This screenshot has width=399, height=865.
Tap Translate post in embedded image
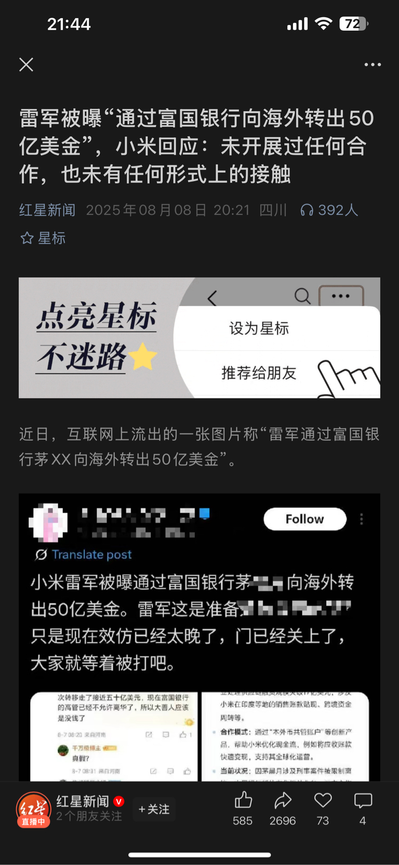tap(84, 554)
